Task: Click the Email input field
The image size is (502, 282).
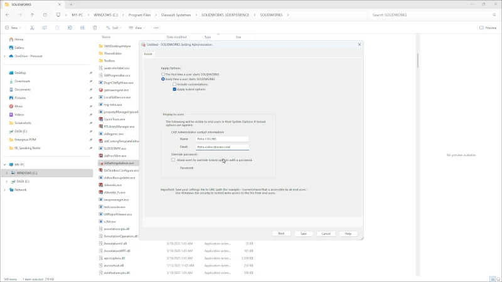Action: point(222,147)
